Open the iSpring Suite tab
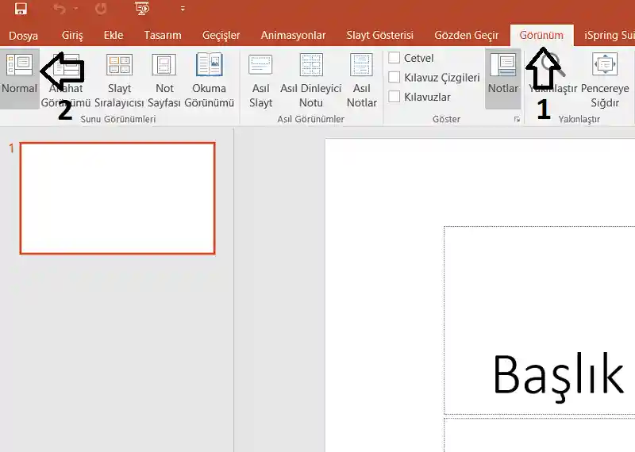This screenshot has width=635, height=452. (610, 35)
